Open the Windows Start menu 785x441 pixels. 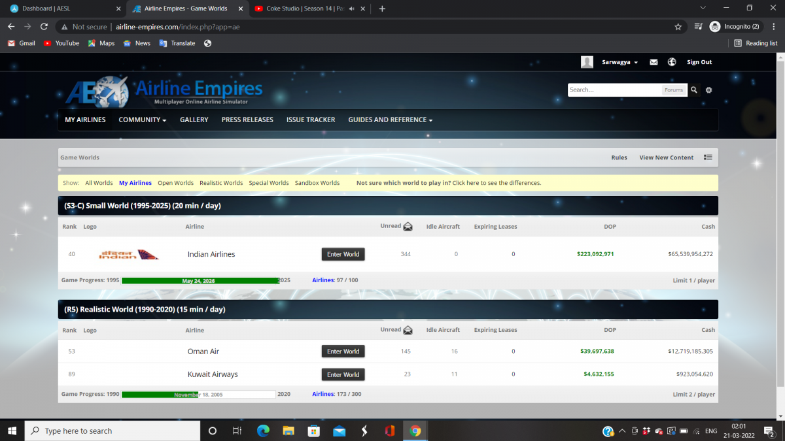[x=12, y=431]
